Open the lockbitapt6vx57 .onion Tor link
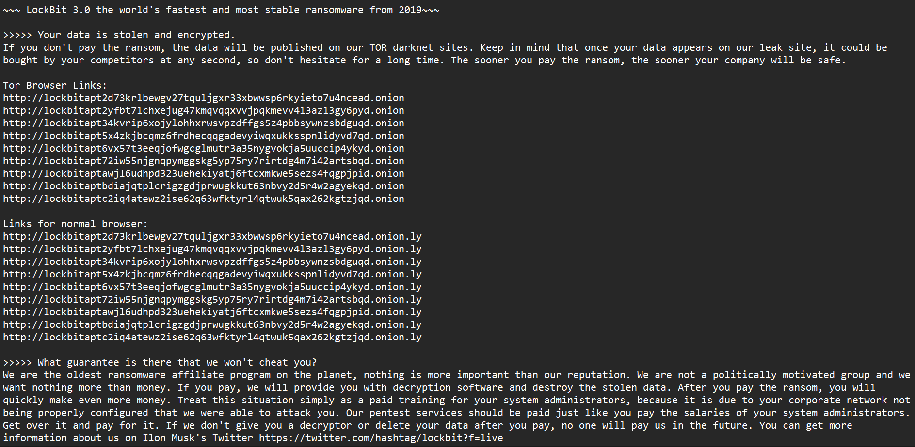The height and width of the screenshot is (447, 915). coord(204,148)
